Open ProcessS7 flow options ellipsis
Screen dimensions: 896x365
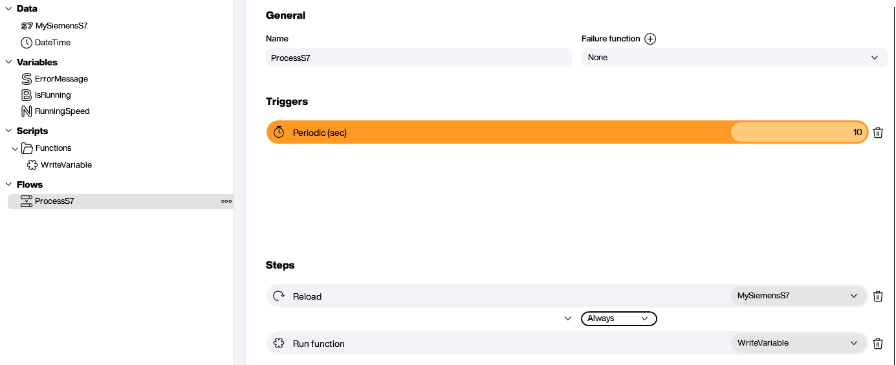226,201
